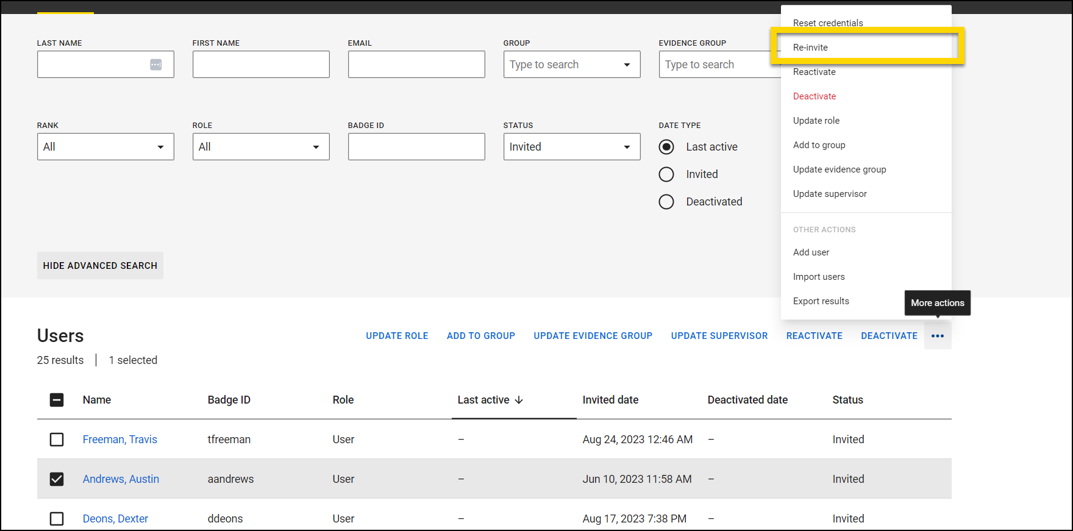Image resolution: width=1073 pixels, height=531 pixels.
Task: Open the Group search dropdown
Action: [x=572, y=65]
